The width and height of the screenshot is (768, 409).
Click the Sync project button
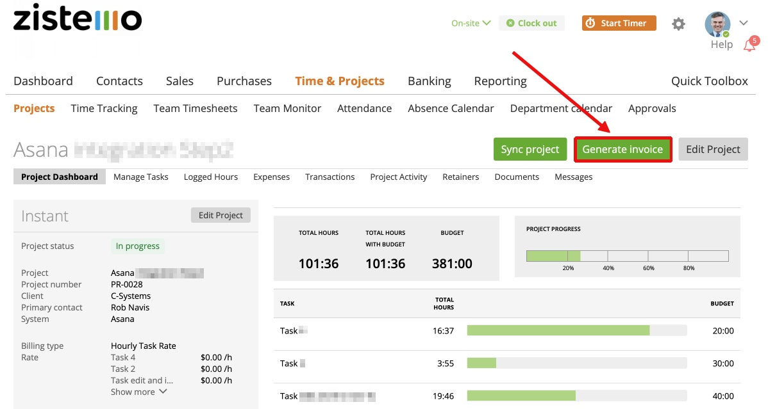pyautogui.click(x=530, y=149)
